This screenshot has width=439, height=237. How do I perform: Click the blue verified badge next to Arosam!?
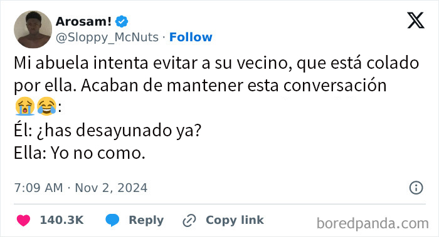122,21
